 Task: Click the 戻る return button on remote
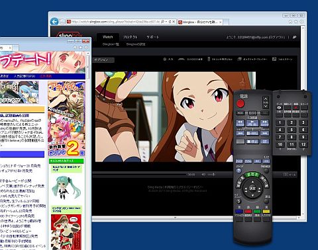coord(266,201)
